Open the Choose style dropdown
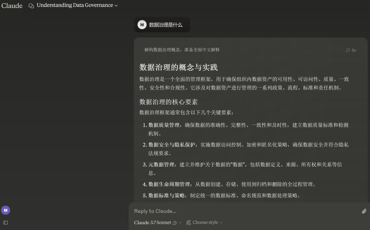 tap(204, 222)
